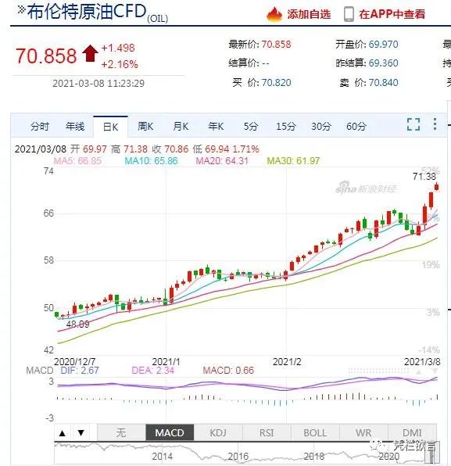Switch to the 15分 chart tab
451x466 pixels.
pos(286,127)
